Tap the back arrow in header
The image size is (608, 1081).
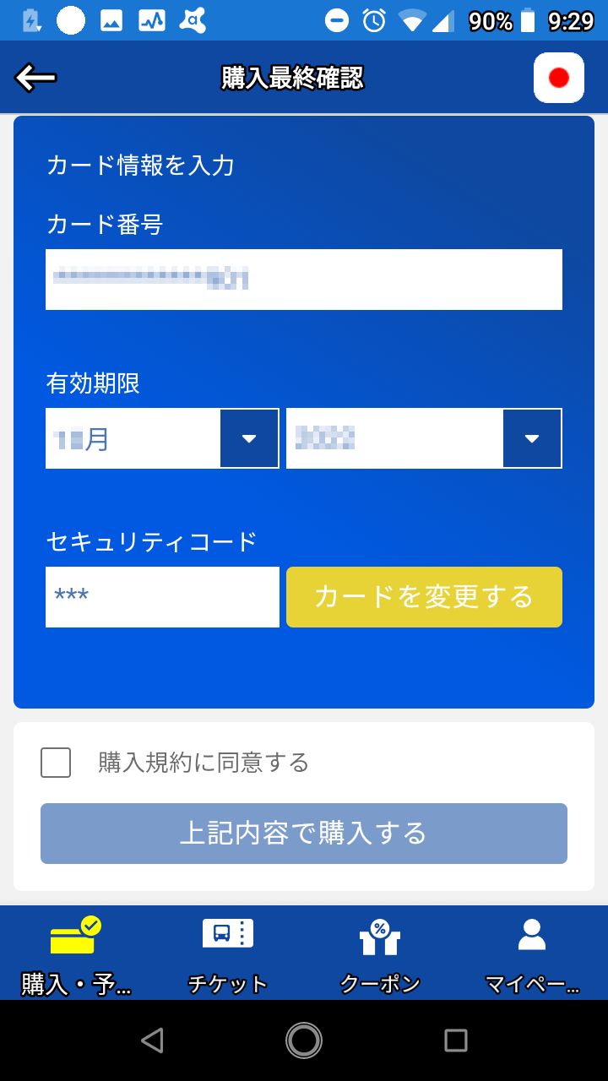pyautogui.click(x=35, y=78)
